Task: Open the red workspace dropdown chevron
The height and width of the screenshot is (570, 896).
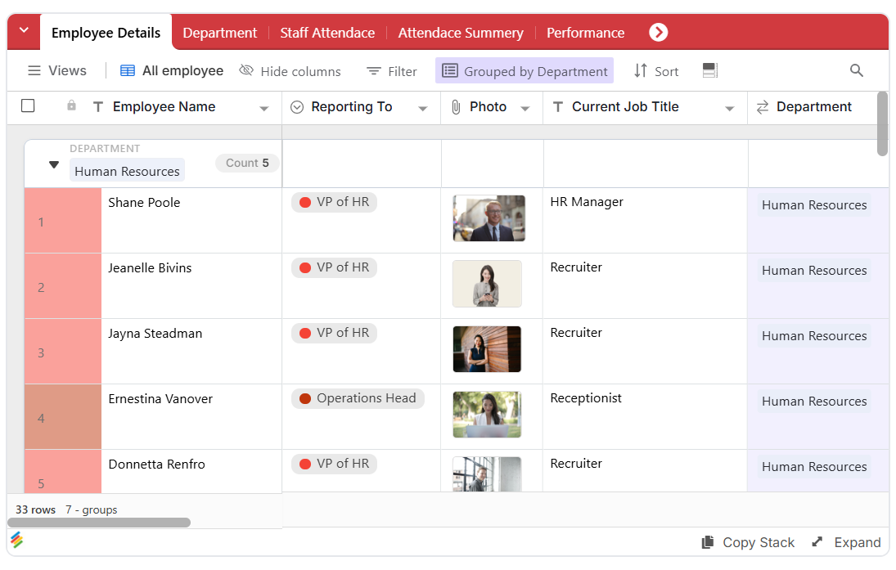Action: pos(24,31)
